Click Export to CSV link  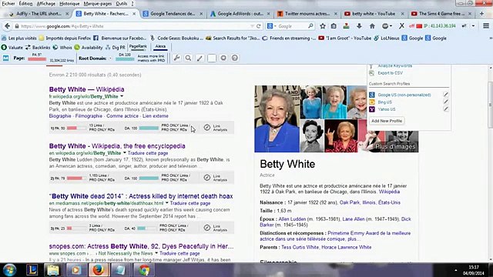(390, 73)
